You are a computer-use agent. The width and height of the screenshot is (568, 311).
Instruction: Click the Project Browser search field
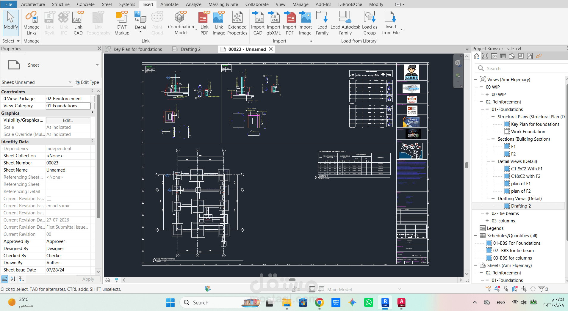pos(521,68)
